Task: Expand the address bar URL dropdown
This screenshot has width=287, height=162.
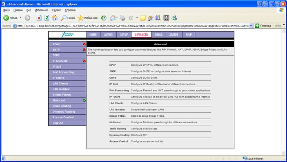Action: point(251,26)
